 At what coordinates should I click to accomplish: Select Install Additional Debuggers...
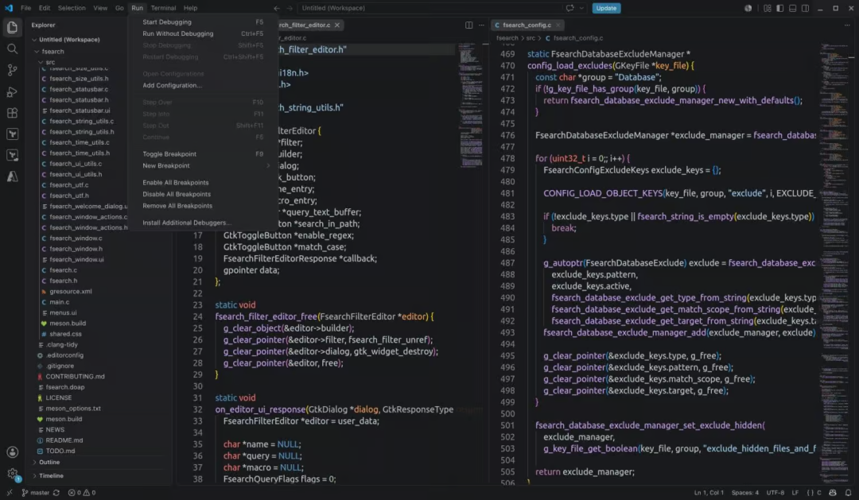point(203,223)
